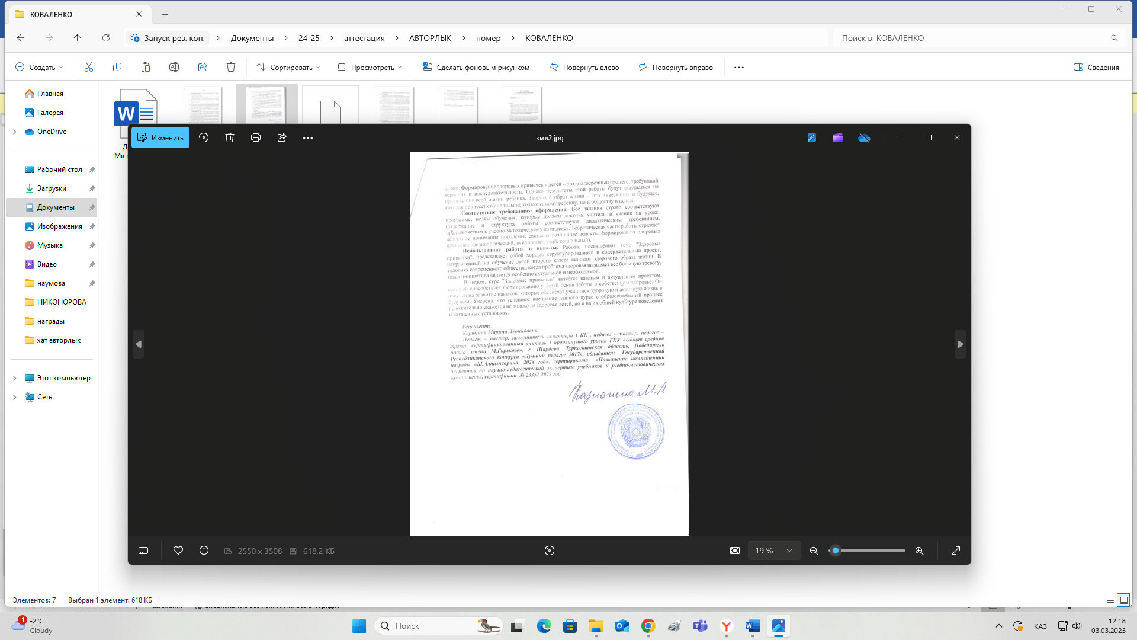Toggle Сведения details pane
Screen dimensions: 1137x640
[1096, 67]
